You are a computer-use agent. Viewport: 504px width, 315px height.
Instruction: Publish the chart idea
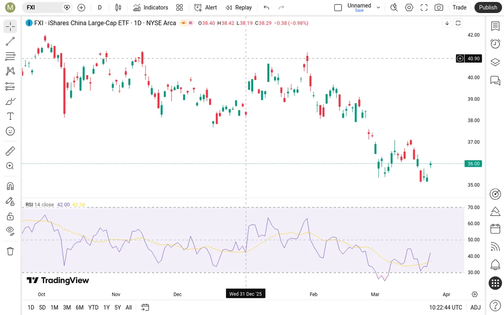pos(488,7)
